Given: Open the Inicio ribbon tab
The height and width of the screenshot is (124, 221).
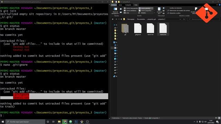Looking at the screenshot, I should pyautogui.click(x=120, y=5).
